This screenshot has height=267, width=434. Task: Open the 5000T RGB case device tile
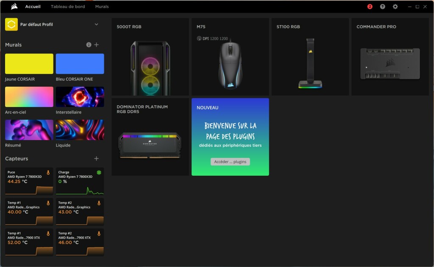click(x=150, y=57)
